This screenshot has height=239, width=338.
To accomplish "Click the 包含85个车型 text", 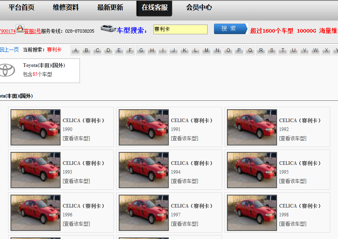I will click(x=37, y=74).
